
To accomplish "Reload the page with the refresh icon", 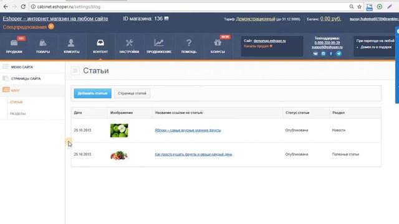I will pos(23,7).
